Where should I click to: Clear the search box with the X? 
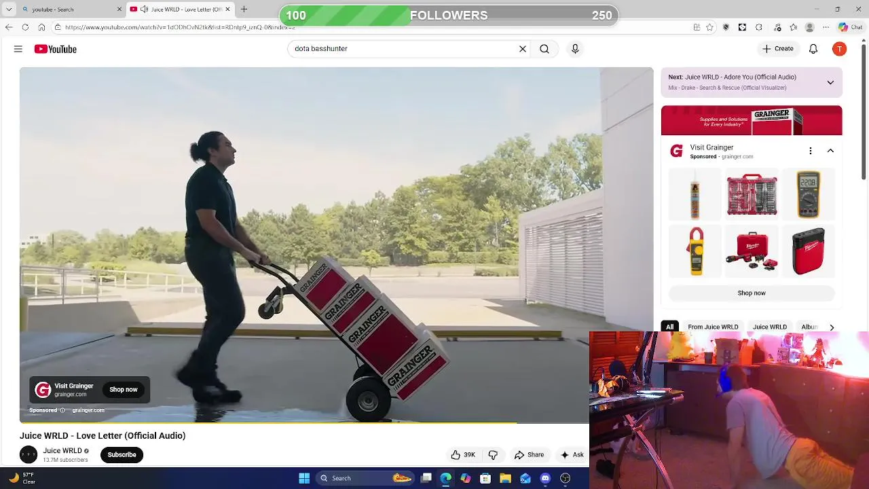coord(523,49)
